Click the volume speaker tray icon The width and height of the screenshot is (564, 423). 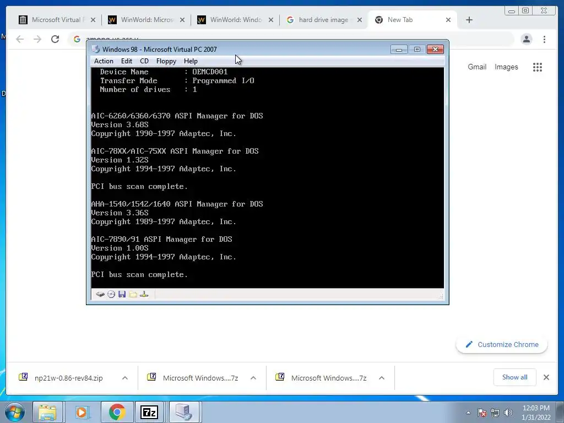(x=508, y=413)
